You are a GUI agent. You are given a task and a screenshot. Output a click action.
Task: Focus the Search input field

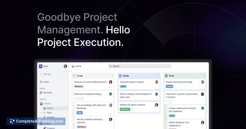click(139, 66)
